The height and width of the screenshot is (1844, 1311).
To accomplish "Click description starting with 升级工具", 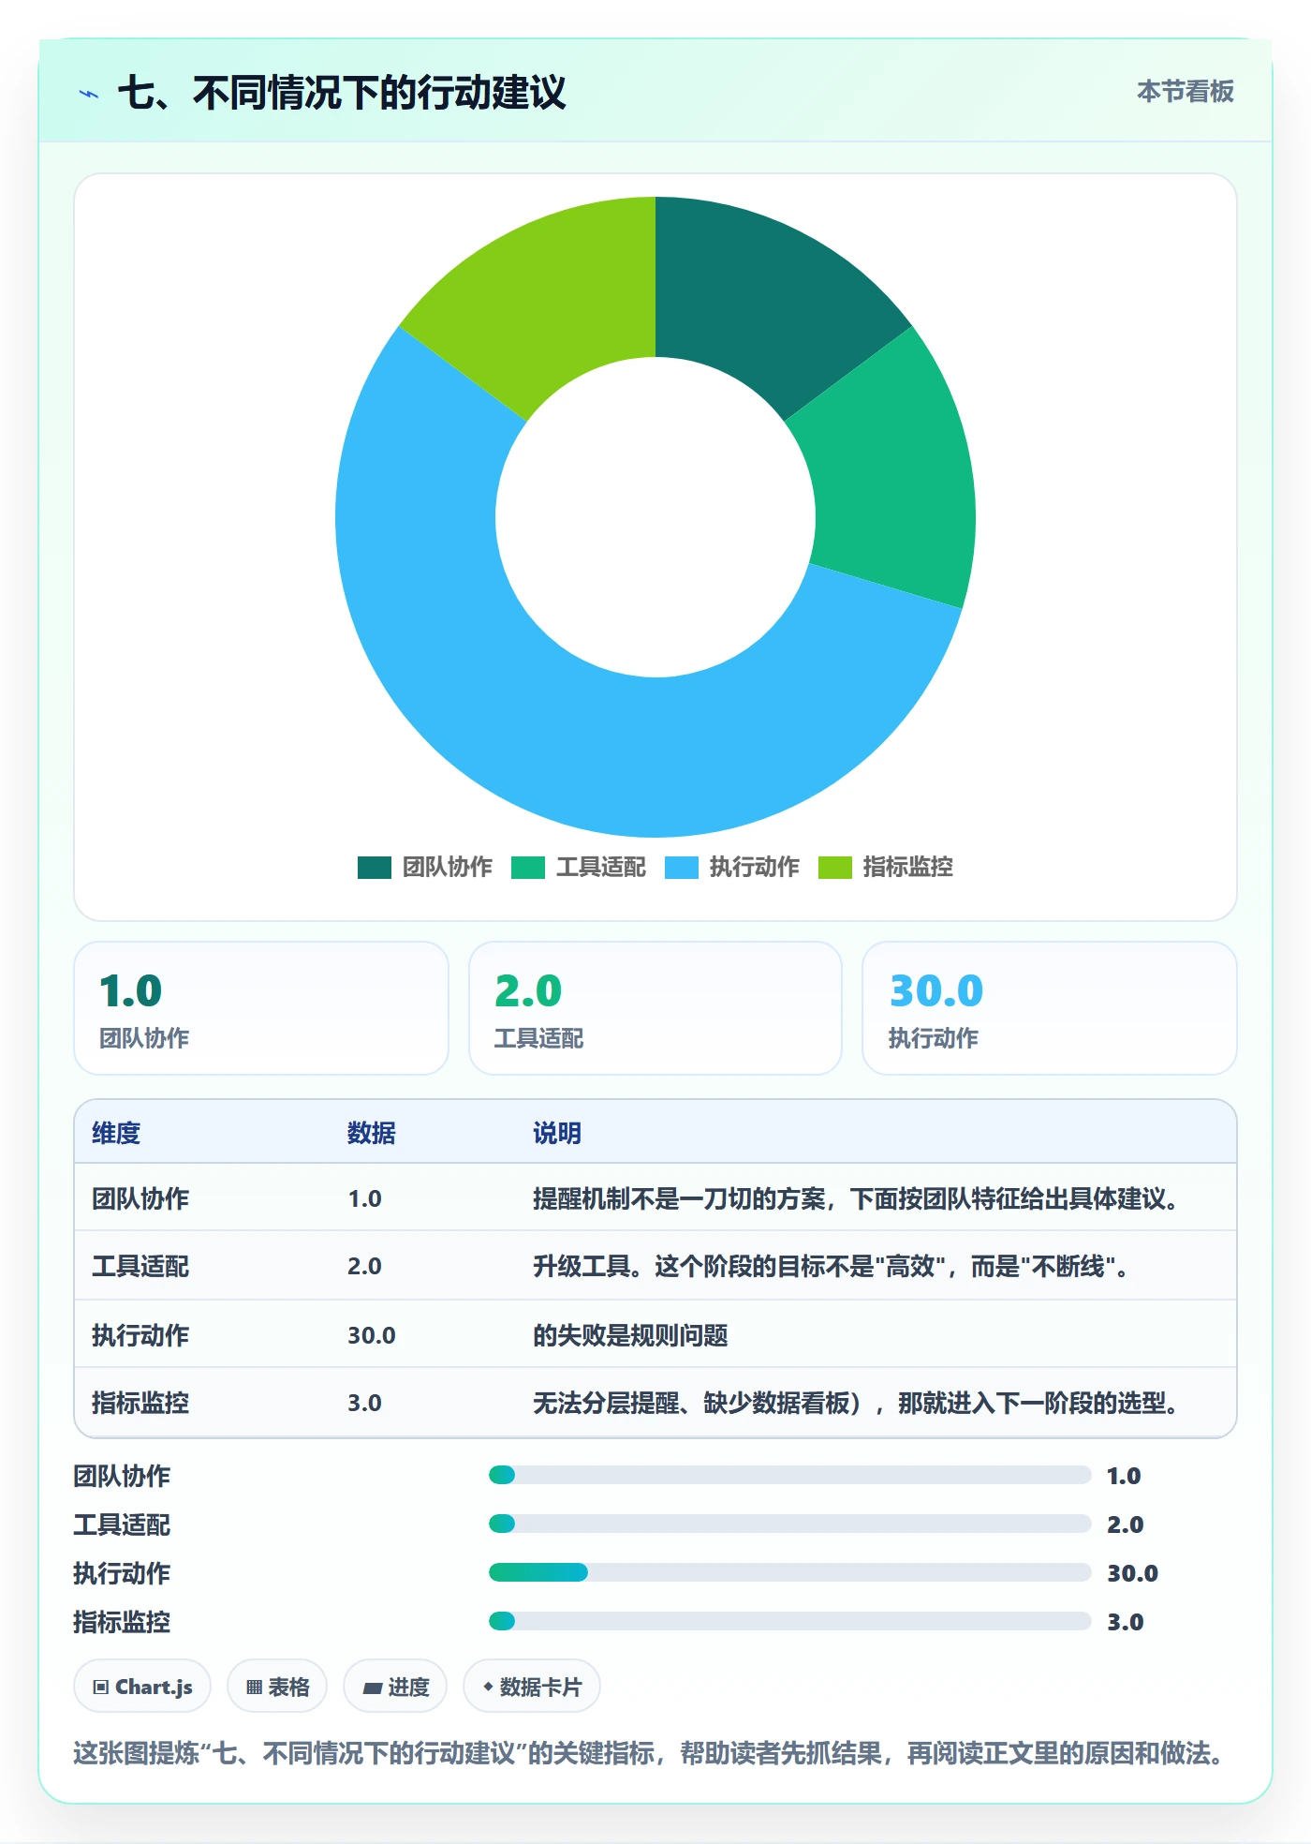I will tap(833, 1266).
